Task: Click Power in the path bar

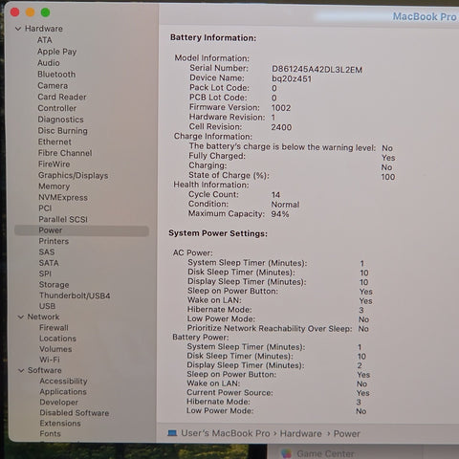Action: point(347,434)
